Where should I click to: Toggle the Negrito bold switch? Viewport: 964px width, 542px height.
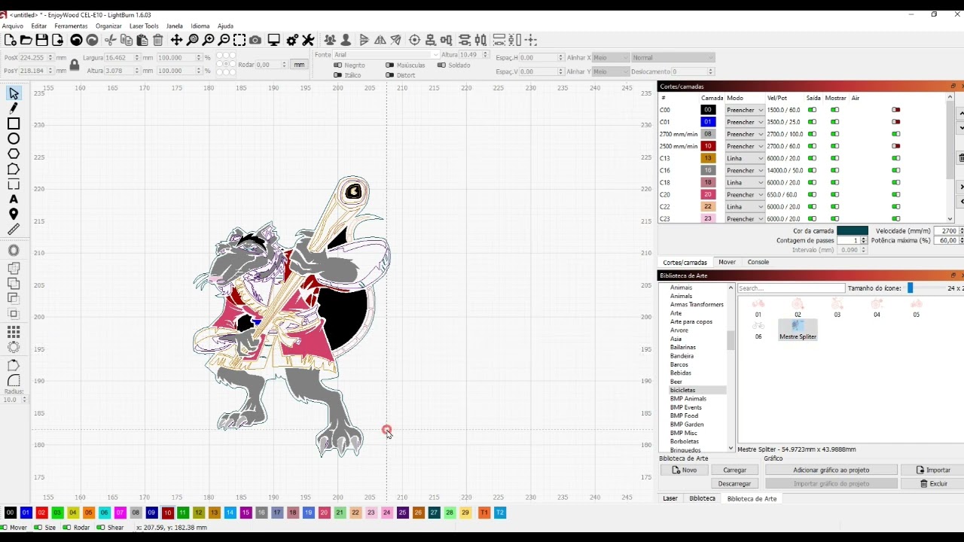coord(337,65)
